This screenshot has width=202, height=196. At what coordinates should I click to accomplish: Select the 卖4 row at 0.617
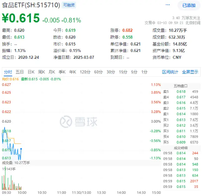(181, 97)
